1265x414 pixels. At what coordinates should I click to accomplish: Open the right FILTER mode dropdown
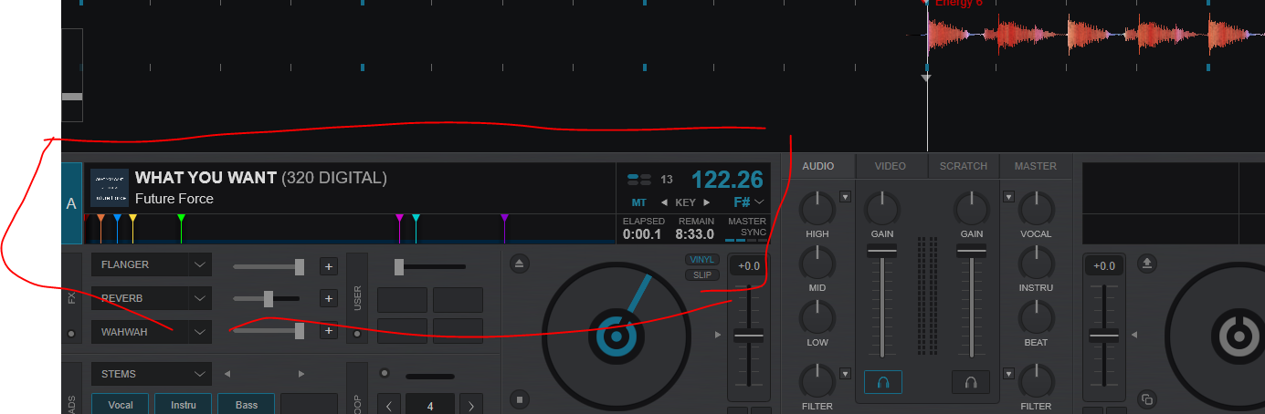coord(1008,373)
